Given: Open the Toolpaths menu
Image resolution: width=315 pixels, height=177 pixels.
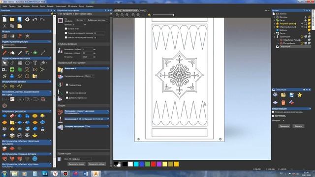Looking at the screenshot, I should 61,6.
